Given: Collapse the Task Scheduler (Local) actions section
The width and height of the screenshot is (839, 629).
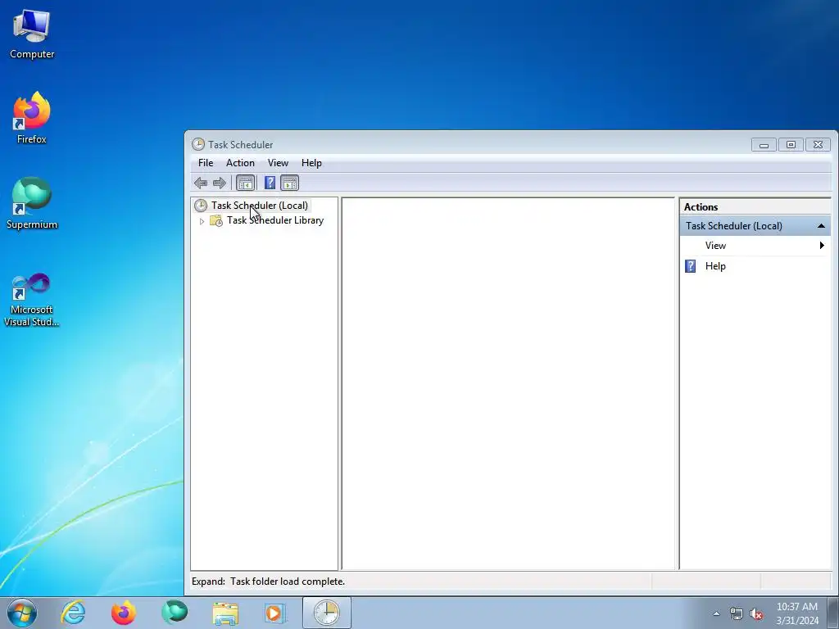Looking at the screenshot, I should (x=821, y=226).
